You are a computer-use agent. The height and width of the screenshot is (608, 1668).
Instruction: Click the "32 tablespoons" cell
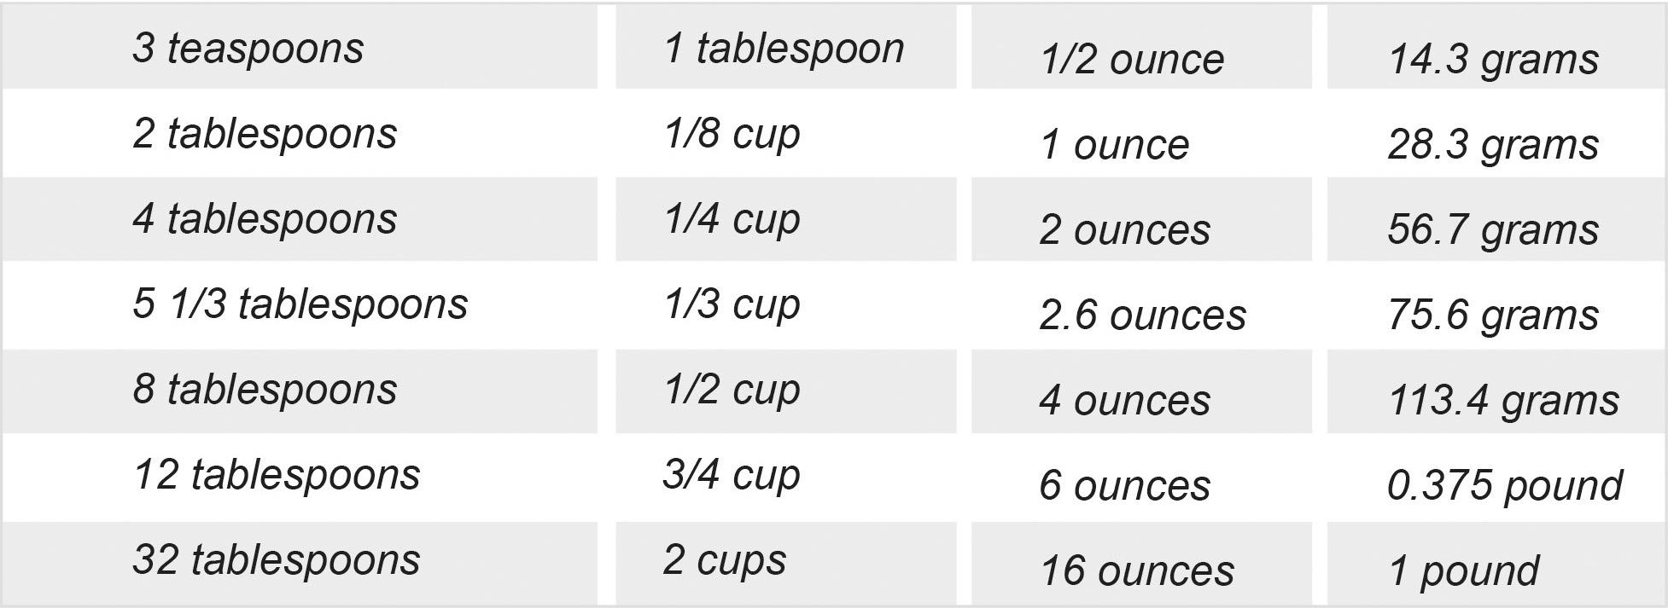[x=277, y=560]
